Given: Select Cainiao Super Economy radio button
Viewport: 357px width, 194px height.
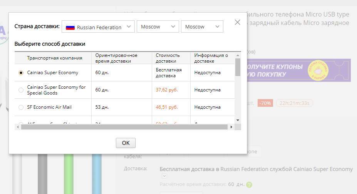Looking at the screenshot, I should (x=21, y=73).
